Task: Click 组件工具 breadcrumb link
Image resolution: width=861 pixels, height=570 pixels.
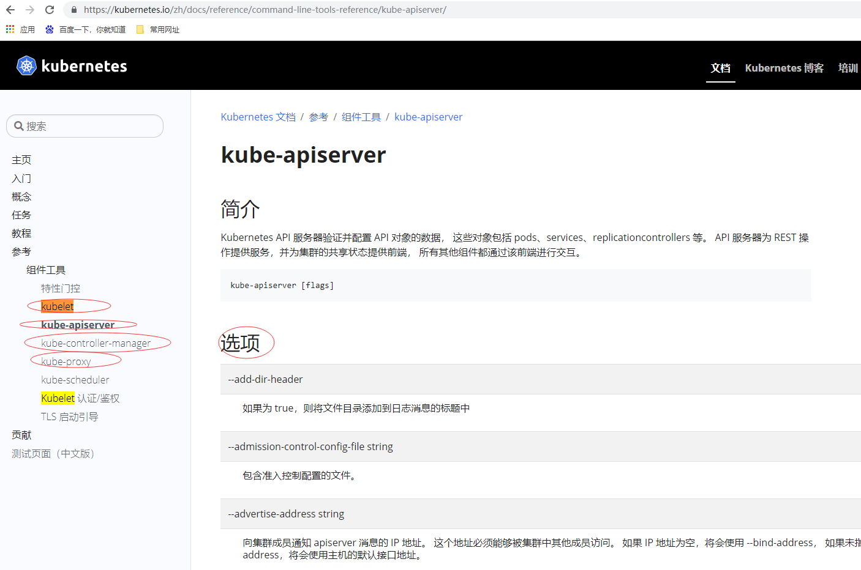Action: tap(361, 117)
